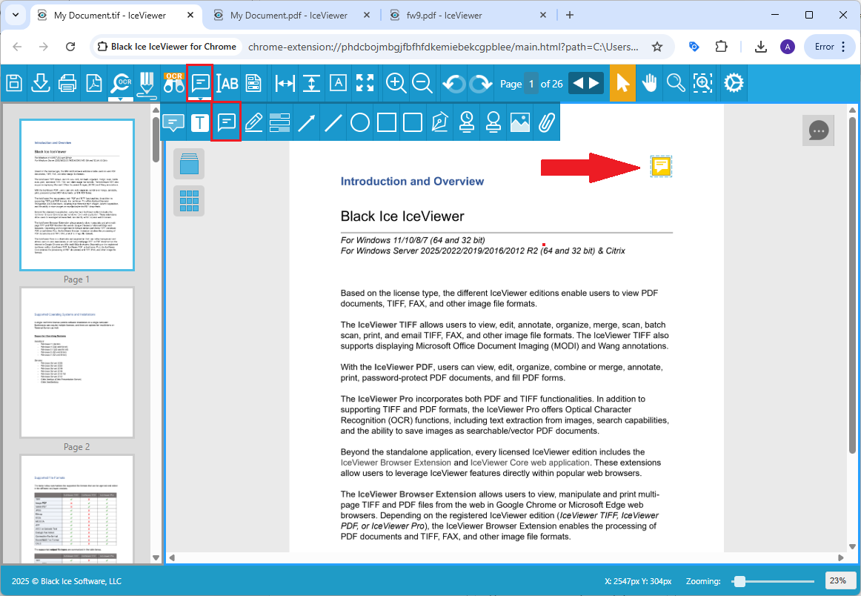The height and width of the screenshot is (596, 861).
Task: Select the pen signature annotation tool
Action: click(x=439, y=122)
